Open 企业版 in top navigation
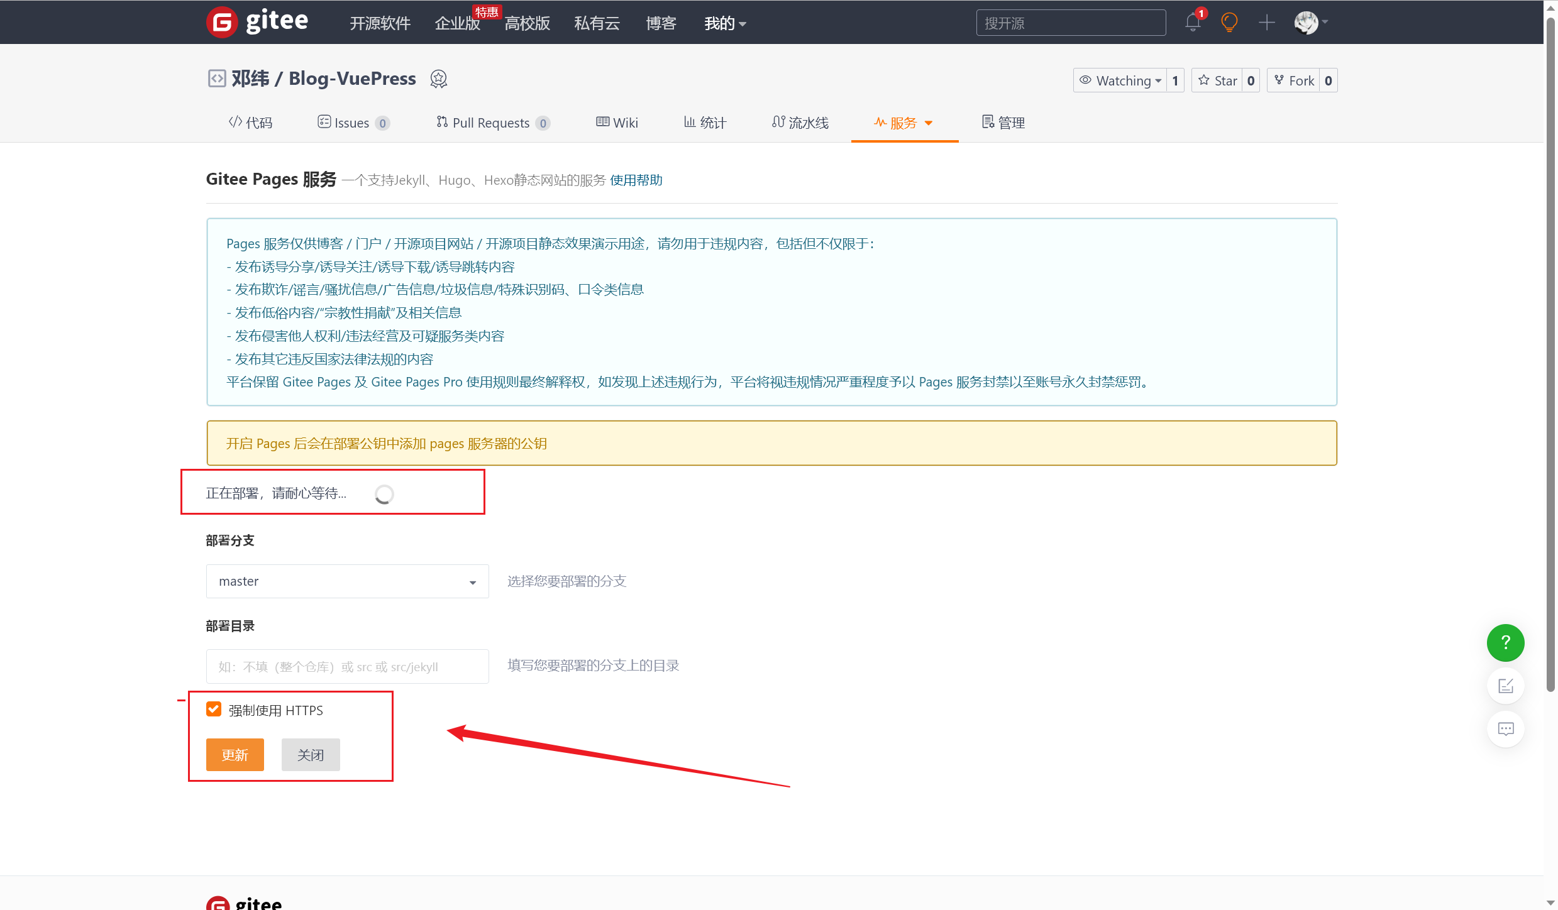Image resolution: width=1558 pixels, height=910 pixels. (457, 23)
